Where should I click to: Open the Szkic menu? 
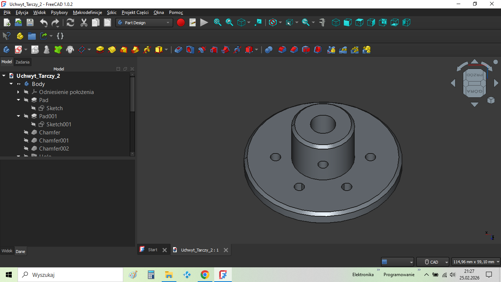[111, 12]
